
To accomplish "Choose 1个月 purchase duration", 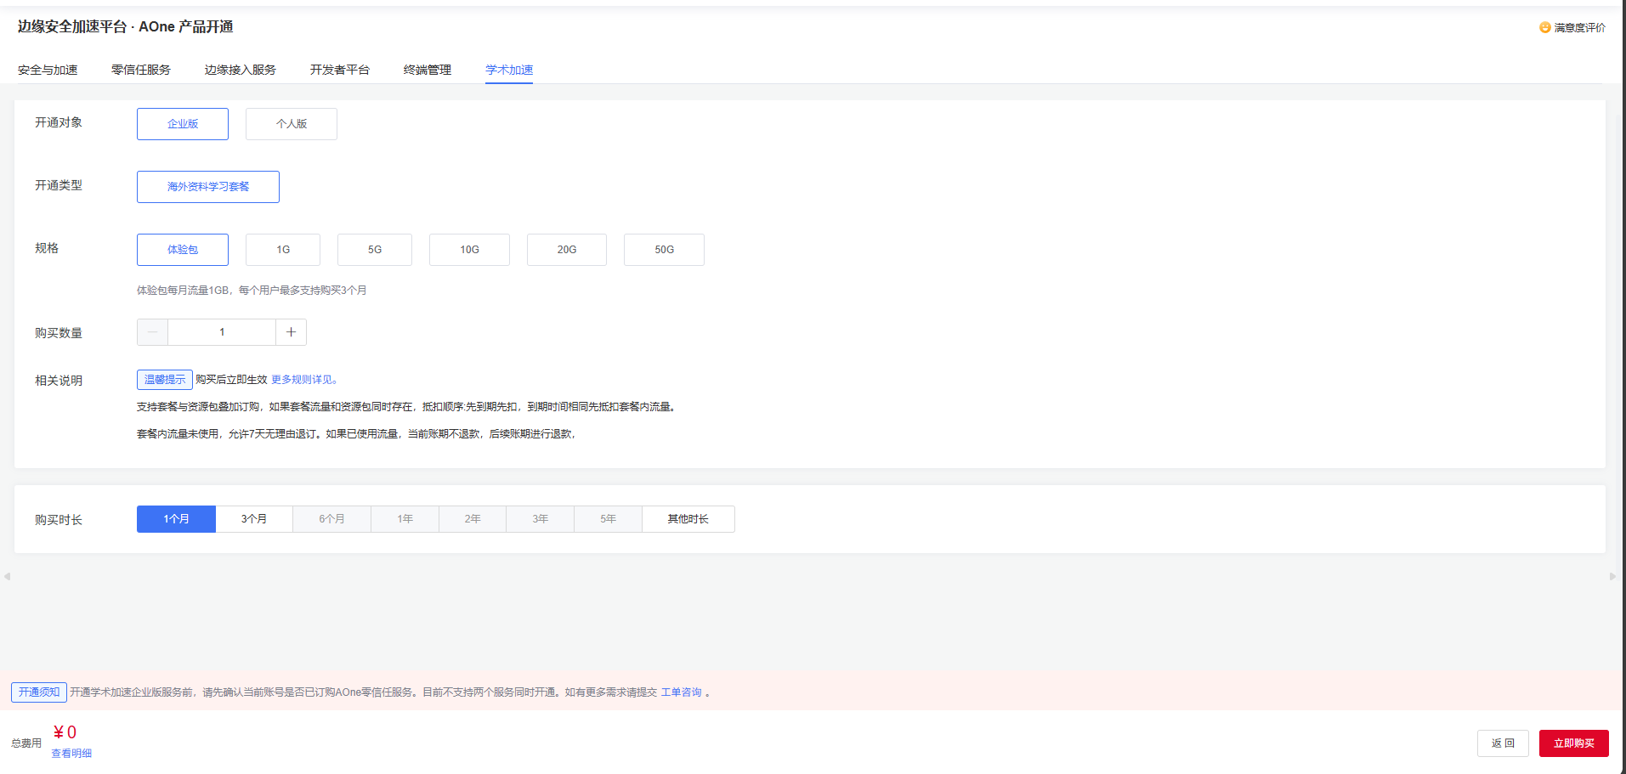I will pos(176,519).
